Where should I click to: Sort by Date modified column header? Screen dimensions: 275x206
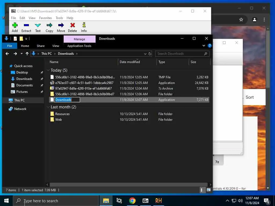click(130, 62)
